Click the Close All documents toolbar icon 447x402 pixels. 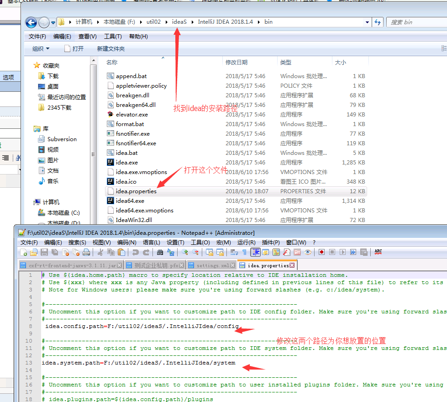(76, 252)
